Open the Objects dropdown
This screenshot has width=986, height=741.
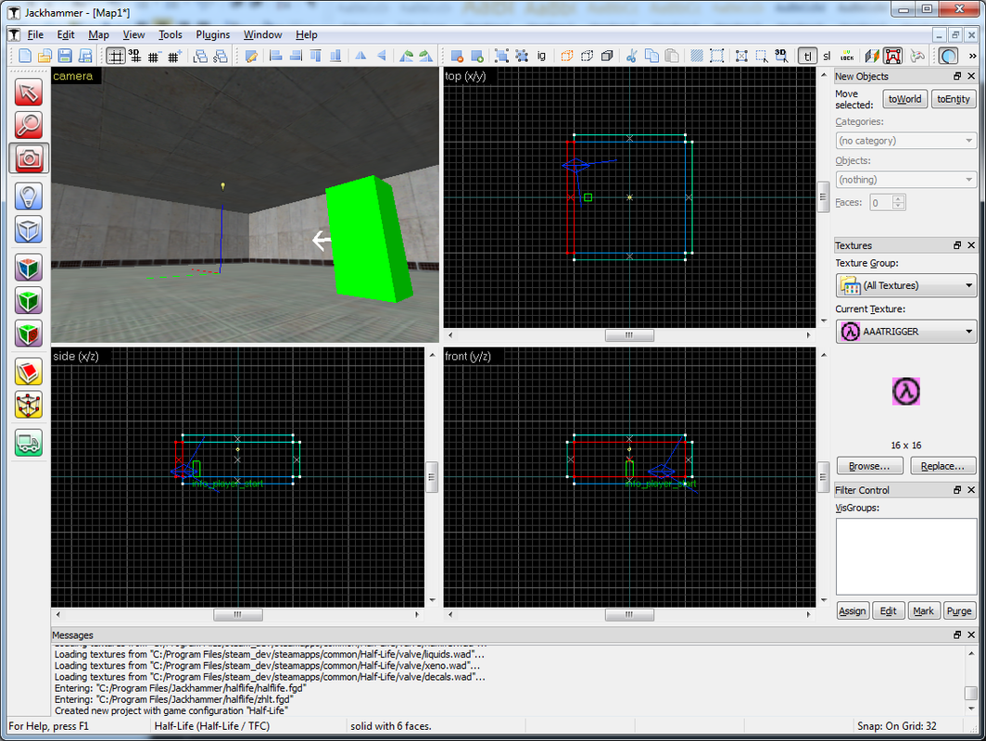coord(905,180)
